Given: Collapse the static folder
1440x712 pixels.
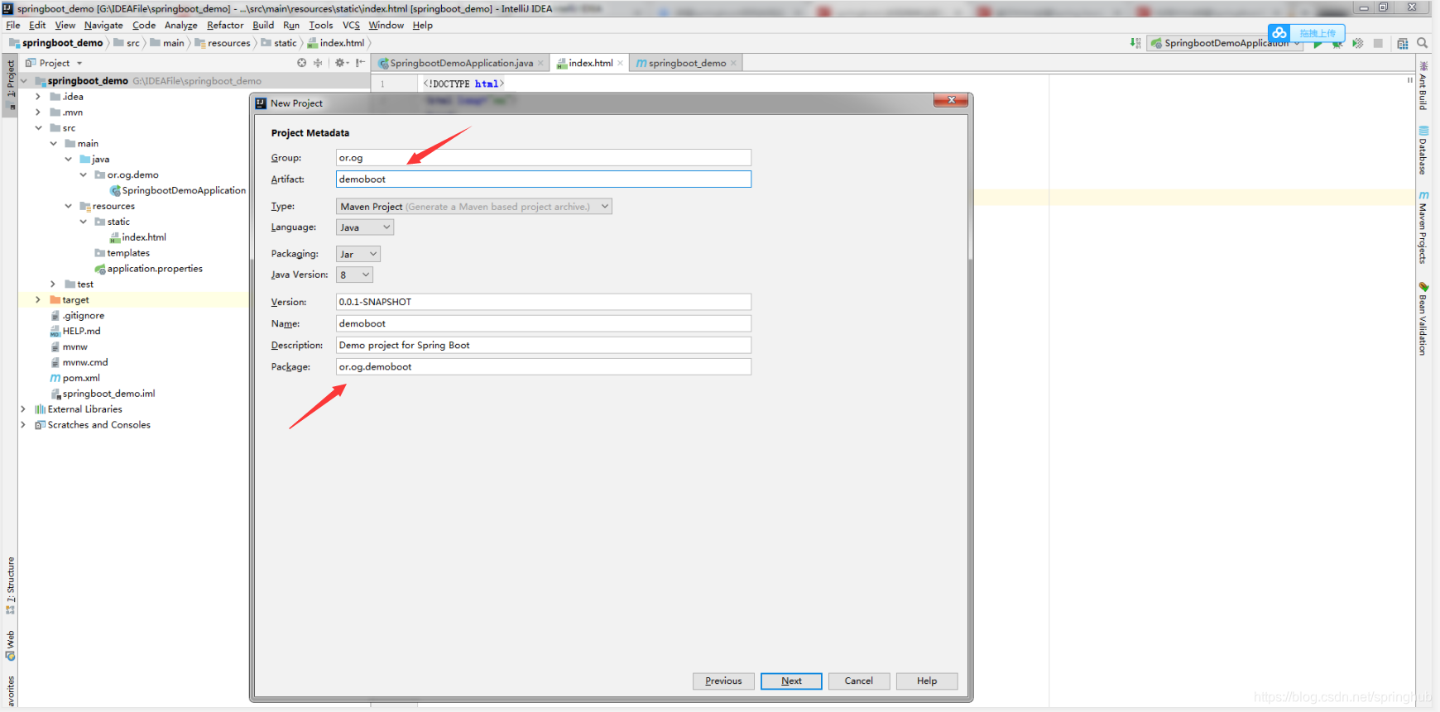Looking at the screenshot, I should coord(83,222).
